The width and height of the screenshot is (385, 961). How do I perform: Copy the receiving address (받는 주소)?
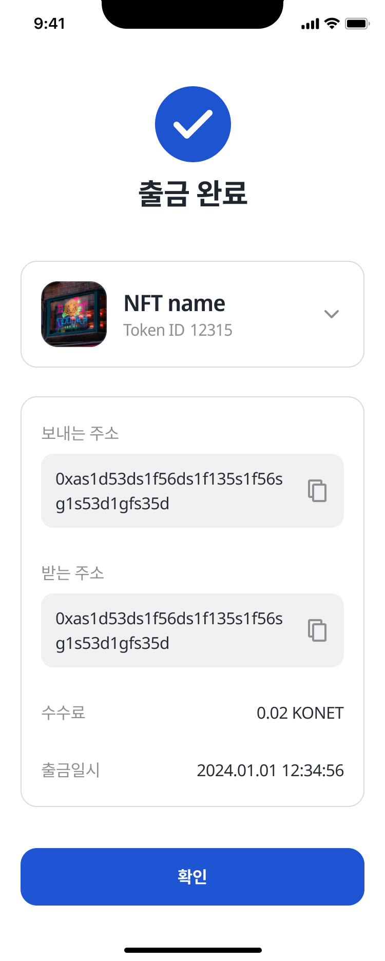[x=317, y=630]
